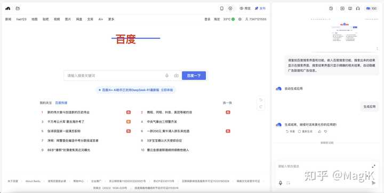Screen dimensions: 384x193
Task: Click the user account 7347121555
Action: point(255,19)
